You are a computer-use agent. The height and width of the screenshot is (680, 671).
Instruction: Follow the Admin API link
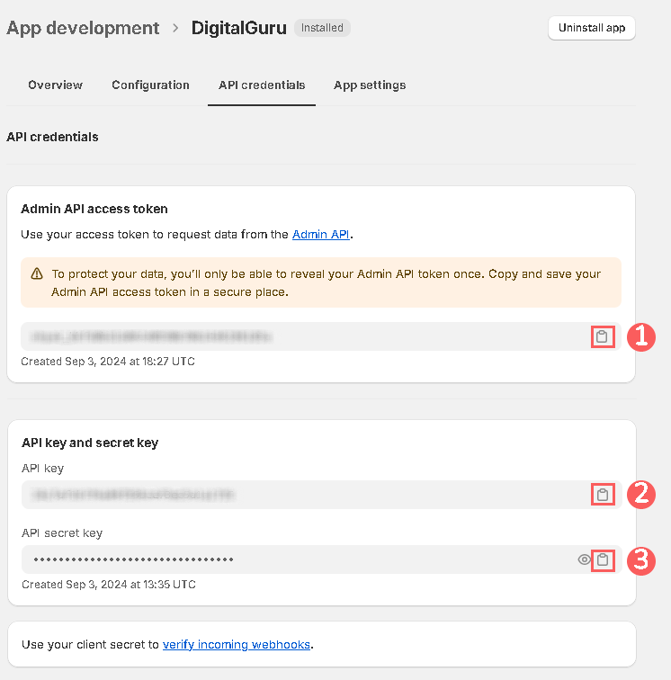click(x=320, y=235)
